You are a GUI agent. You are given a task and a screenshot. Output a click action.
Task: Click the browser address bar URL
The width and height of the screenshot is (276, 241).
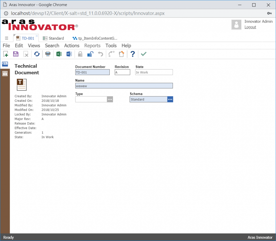(x=88, y=13)
